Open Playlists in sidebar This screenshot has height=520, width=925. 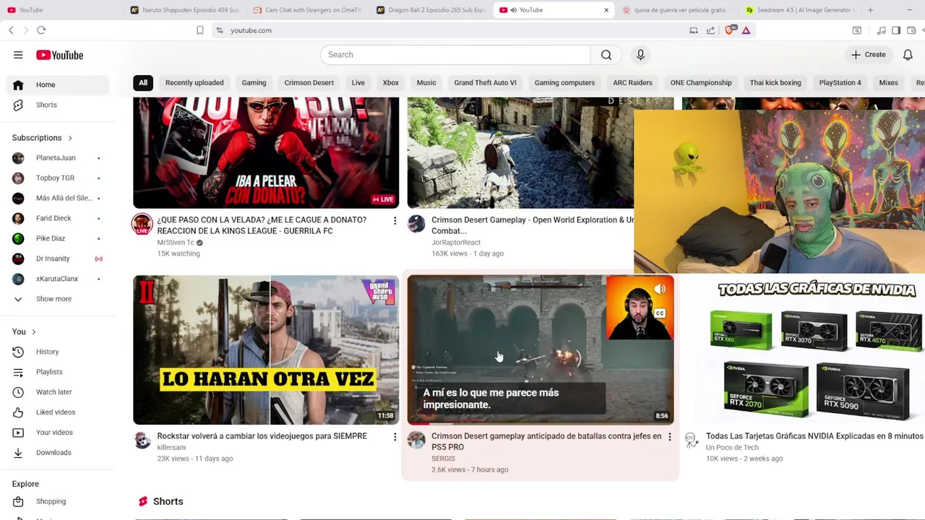(58, 372)
